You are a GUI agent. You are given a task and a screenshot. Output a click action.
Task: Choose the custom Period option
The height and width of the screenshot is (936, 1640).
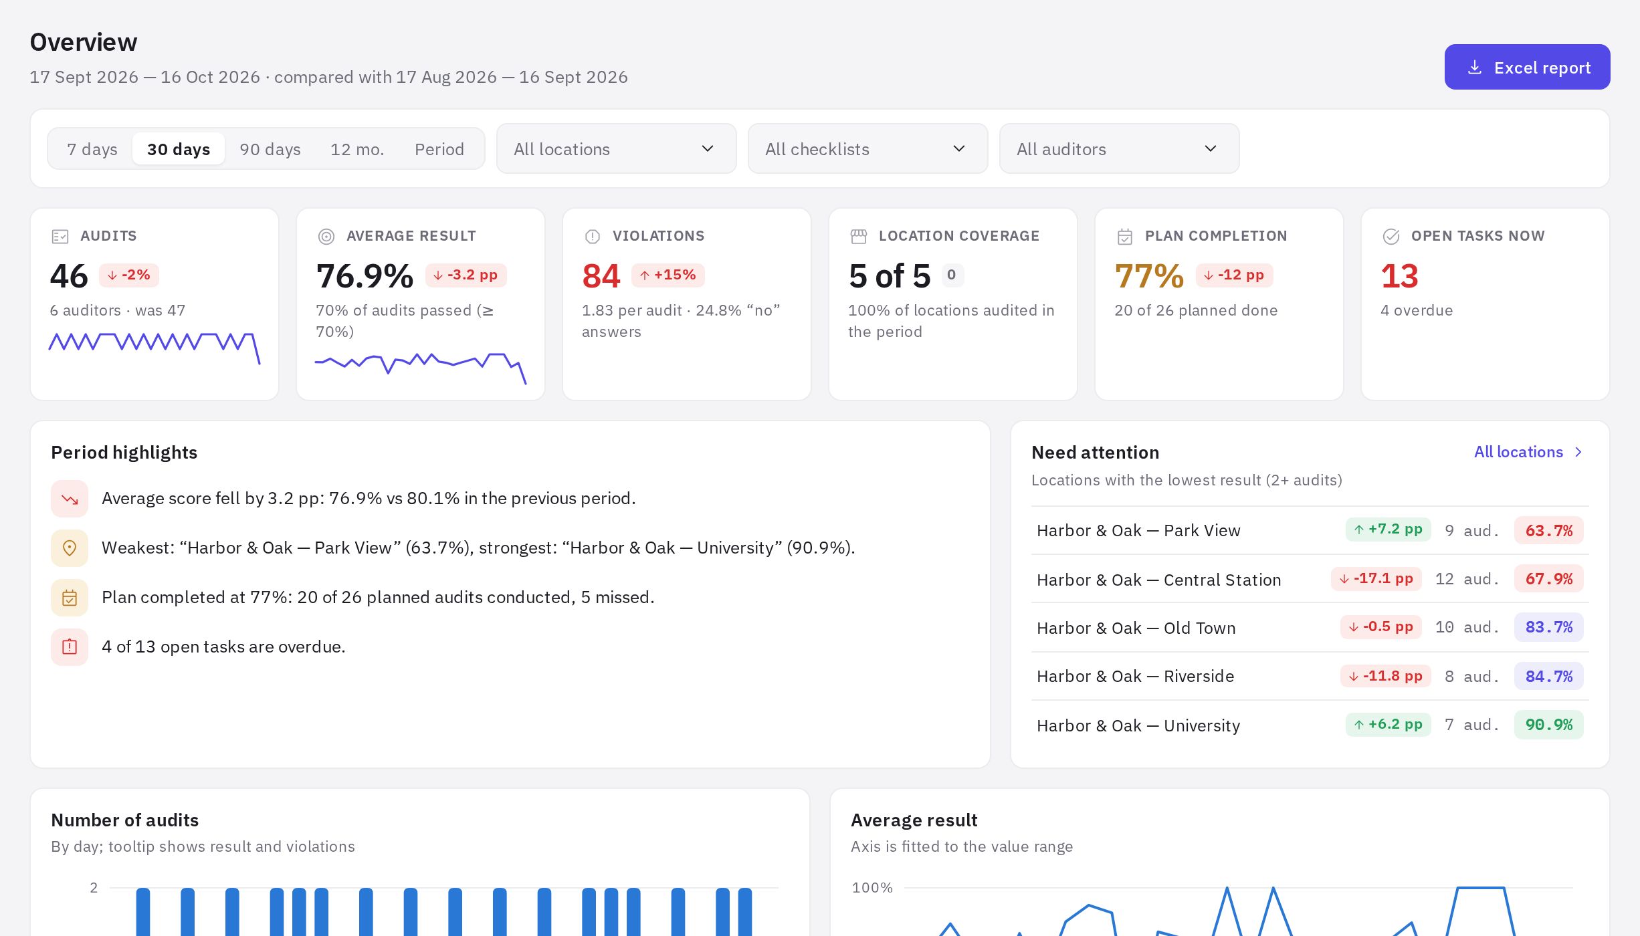point(439,148)
